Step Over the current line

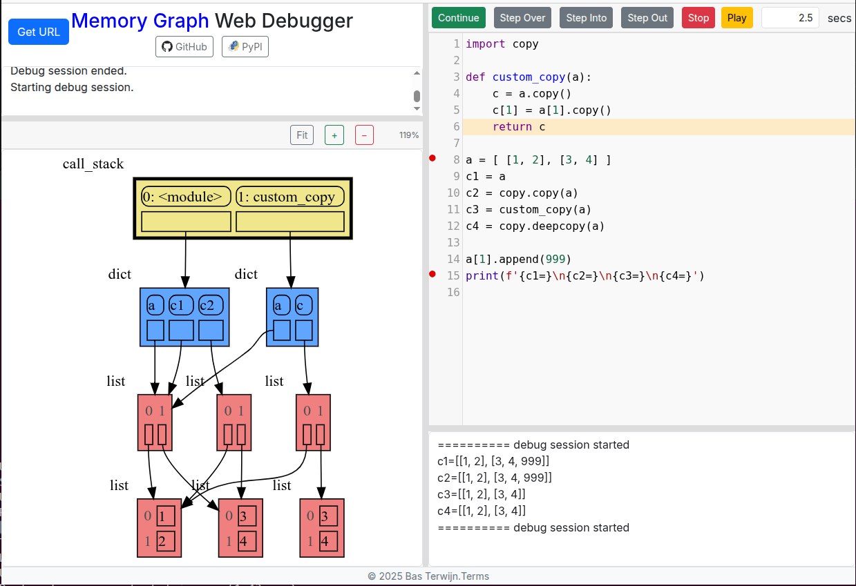pyautogui.click(x=522, y=17)
